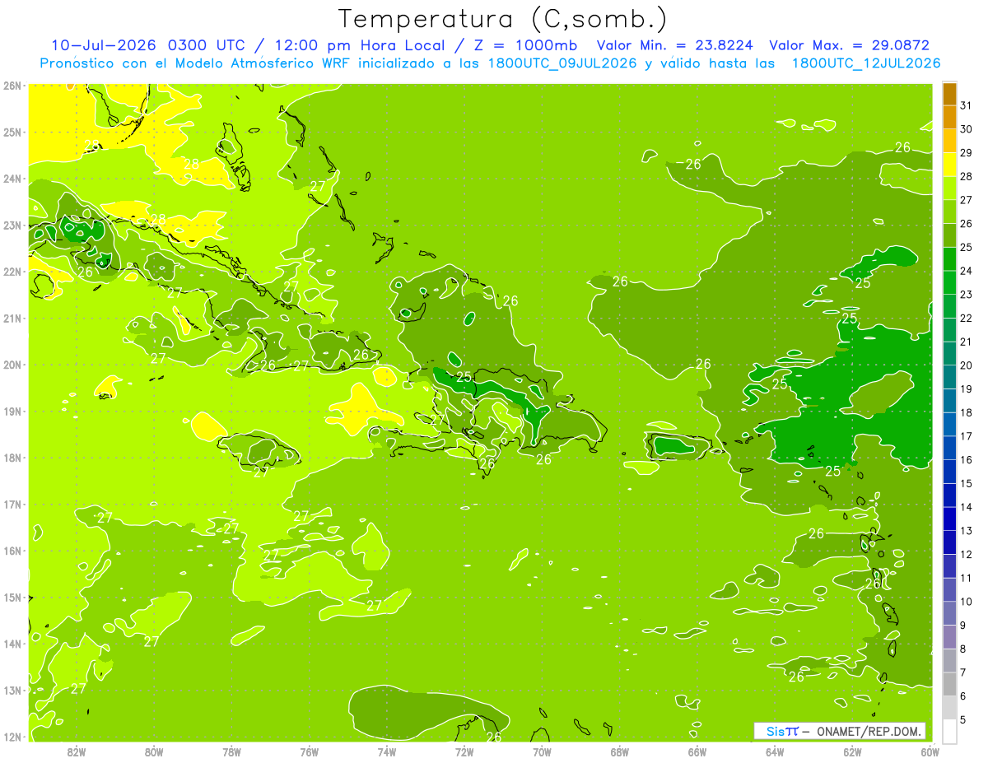Select the lime 27–28 color bar swatch
This screenshot has height=763, width=988.
pos(949,188)
